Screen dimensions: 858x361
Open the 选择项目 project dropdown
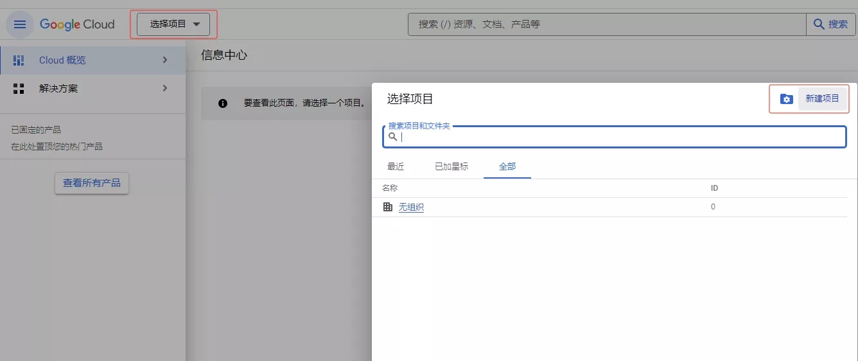click(x=174, y=24)
